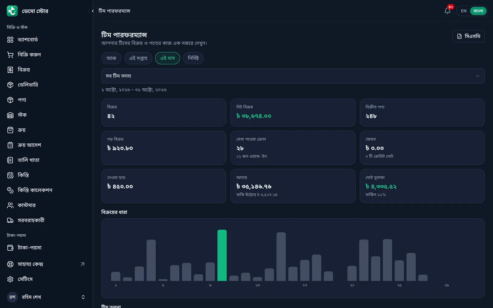Select the এই সপ্তাহ date filter
This screenshot has width=493, height=308.
pyautogui.click(x=138, y=58)
